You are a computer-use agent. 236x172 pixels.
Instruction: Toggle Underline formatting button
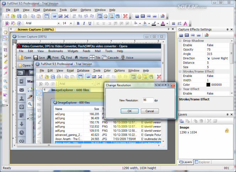tap(90, 23)
